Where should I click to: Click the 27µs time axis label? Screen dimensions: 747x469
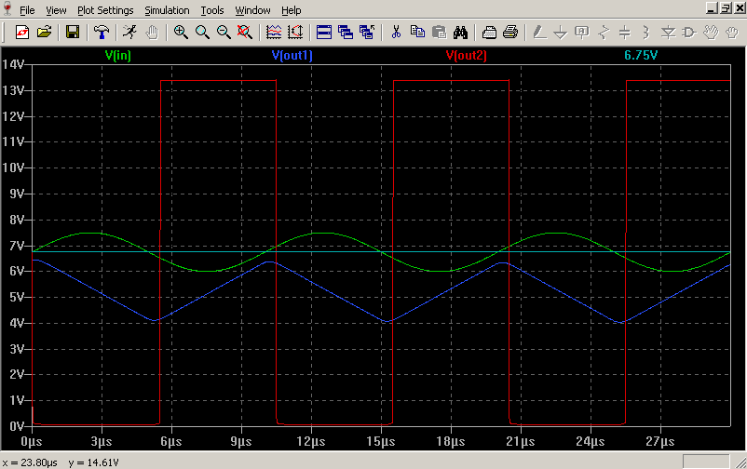pyautogui.click(x=660, y=441)
